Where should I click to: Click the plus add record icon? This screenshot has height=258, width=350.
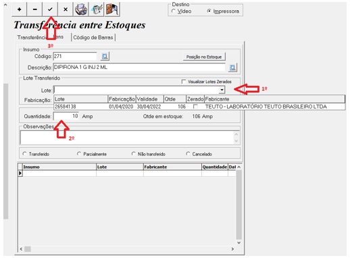coord(19,9)
